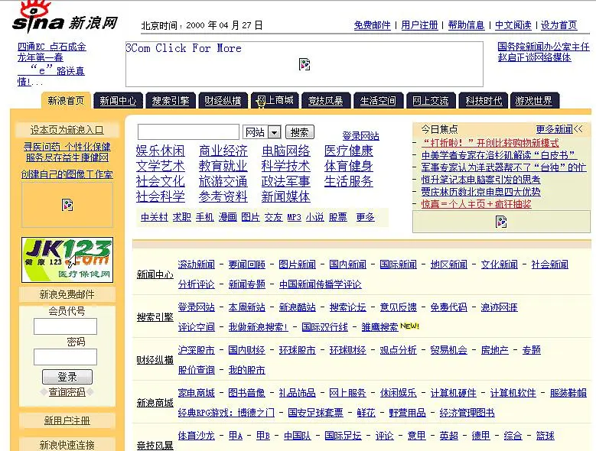Image resolution: width=596 pixels, height=451 pixels.
Task: Open 帮助信息 help link
Action: tap(467, 25)
